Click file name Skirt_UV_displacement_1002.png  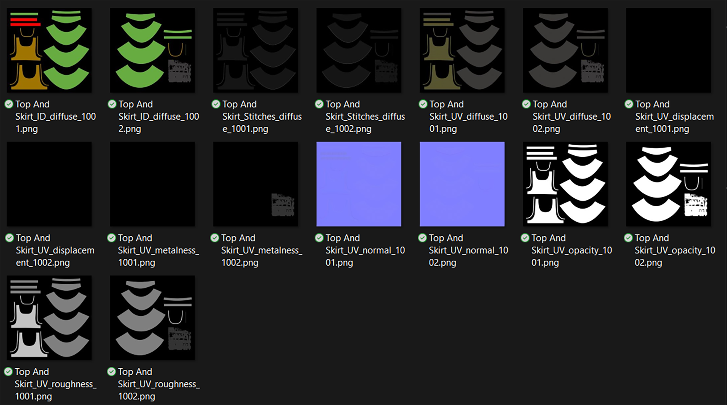[x=55, y=250]
